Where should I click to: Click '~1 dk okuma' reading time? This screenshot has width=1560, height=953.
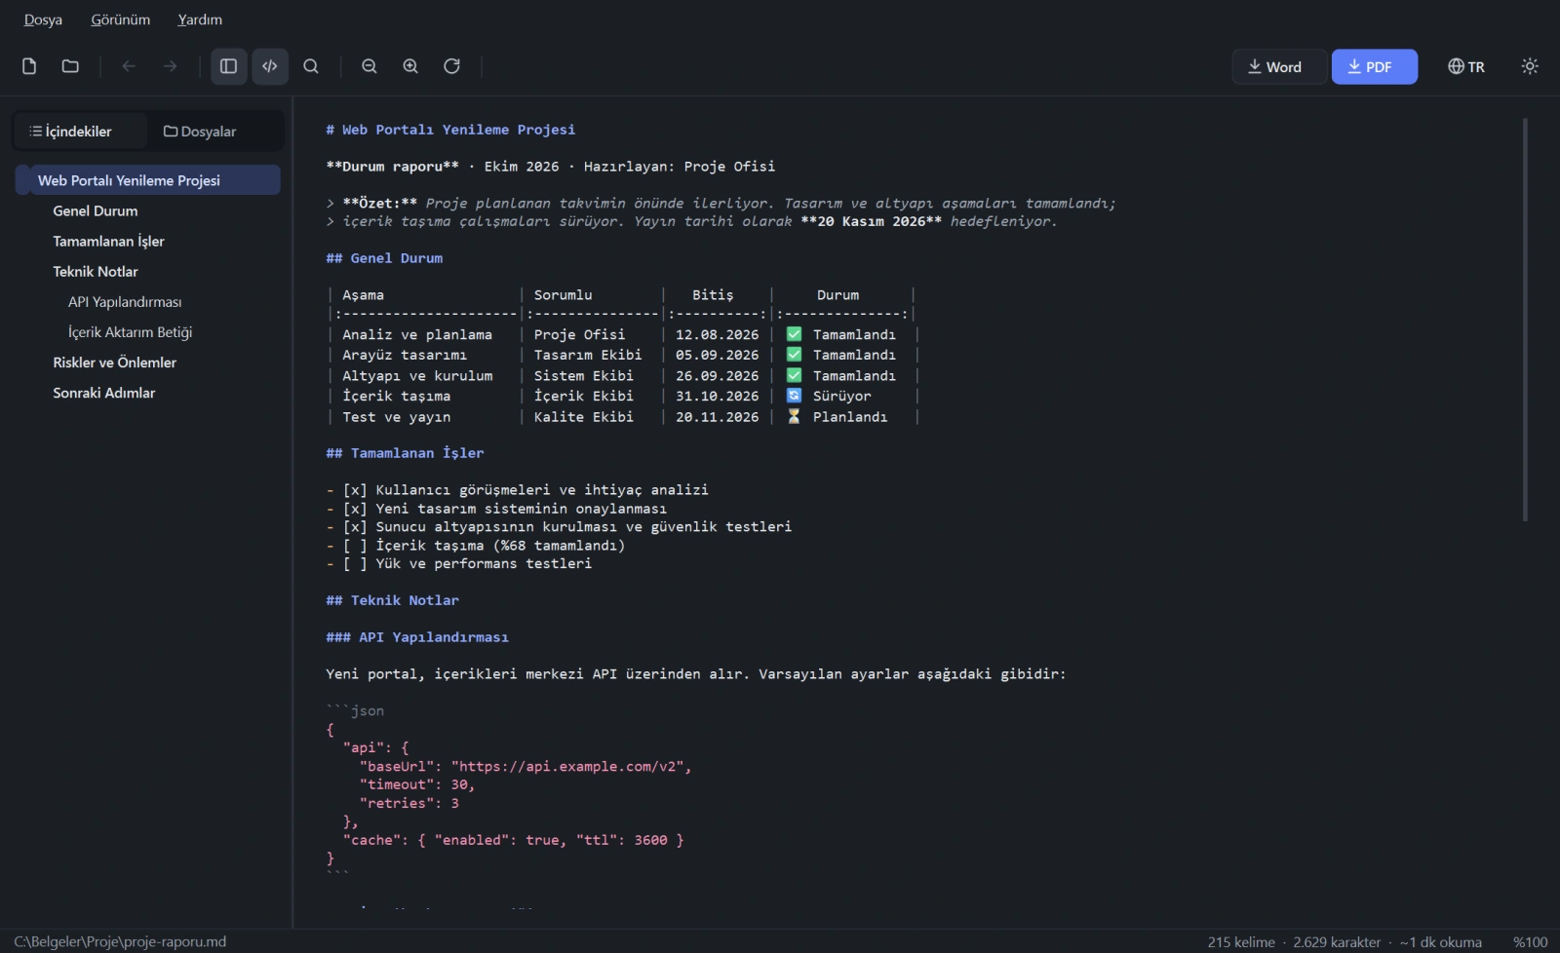tap(1441, 942)
